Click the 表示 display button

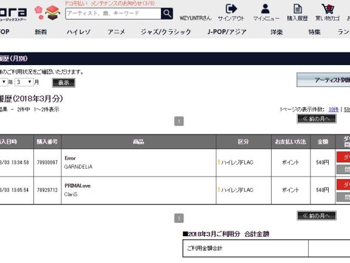click(x=64, y=83)
